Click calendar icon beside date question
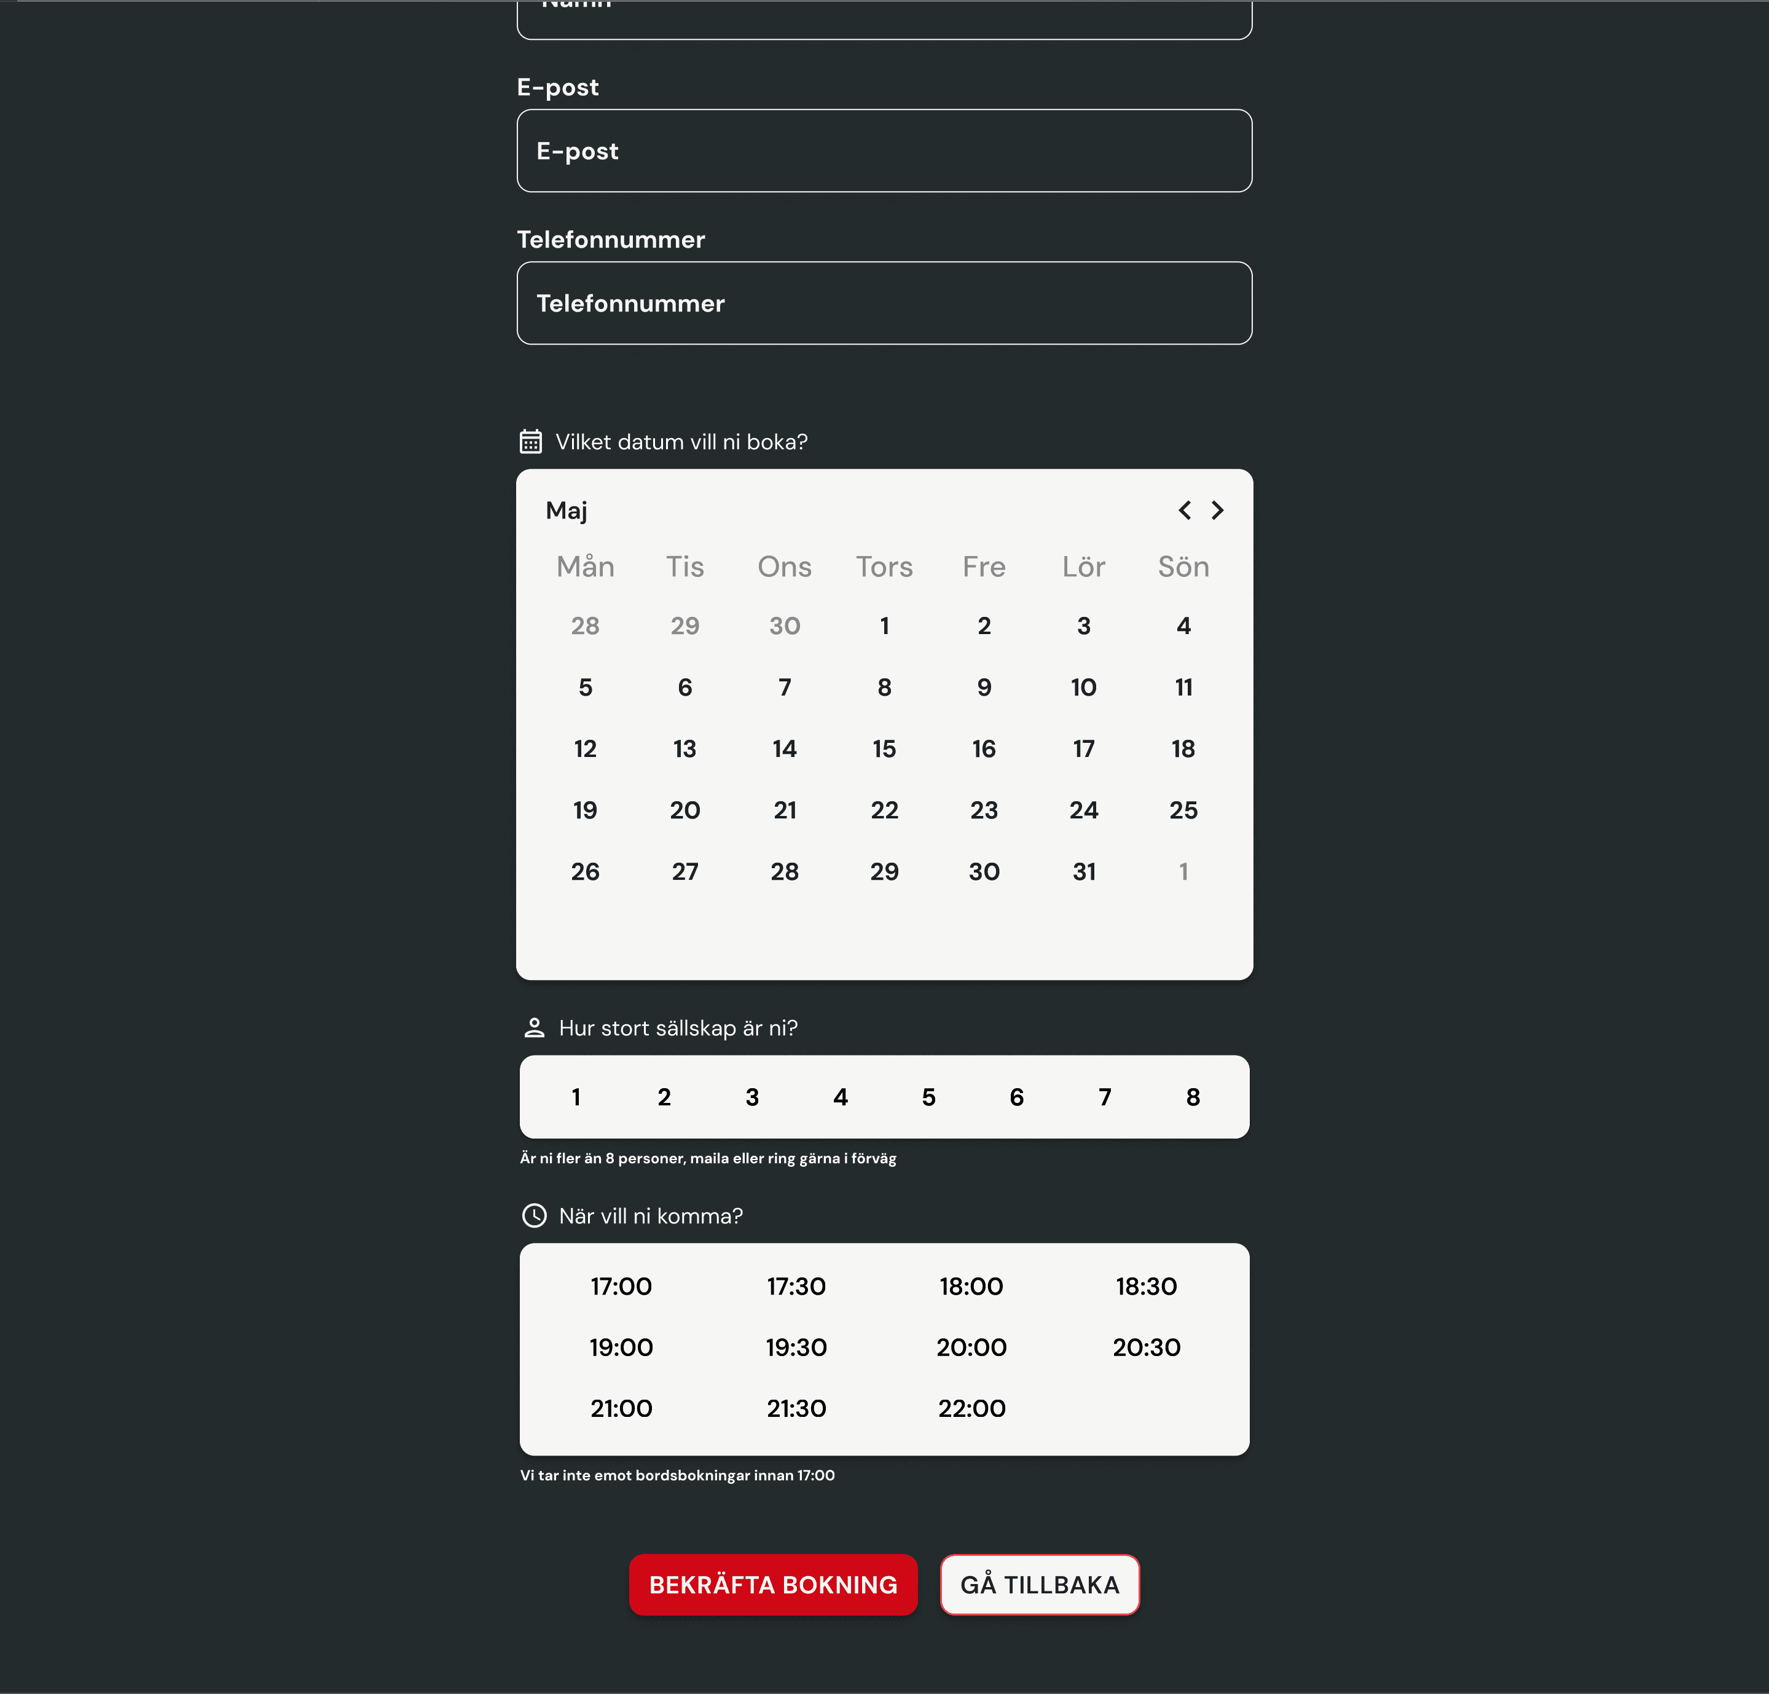This screenshot has height=1694, width=1769. point(531,441)
